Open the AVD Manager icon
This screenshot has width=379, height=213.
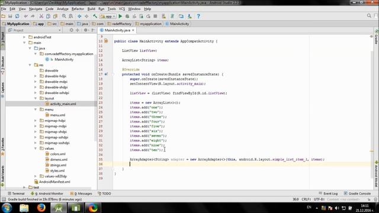click(164, 16)
